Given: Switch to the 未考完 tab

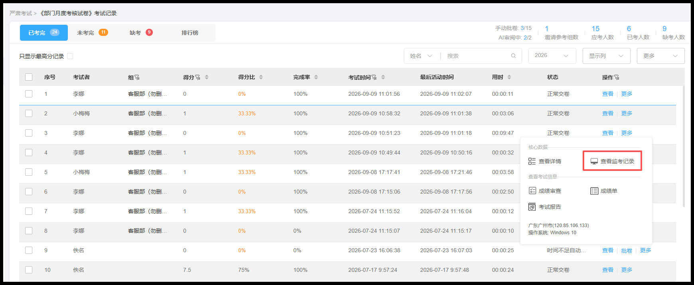Looking at the screenshot, I should click(x=93, y=33).
